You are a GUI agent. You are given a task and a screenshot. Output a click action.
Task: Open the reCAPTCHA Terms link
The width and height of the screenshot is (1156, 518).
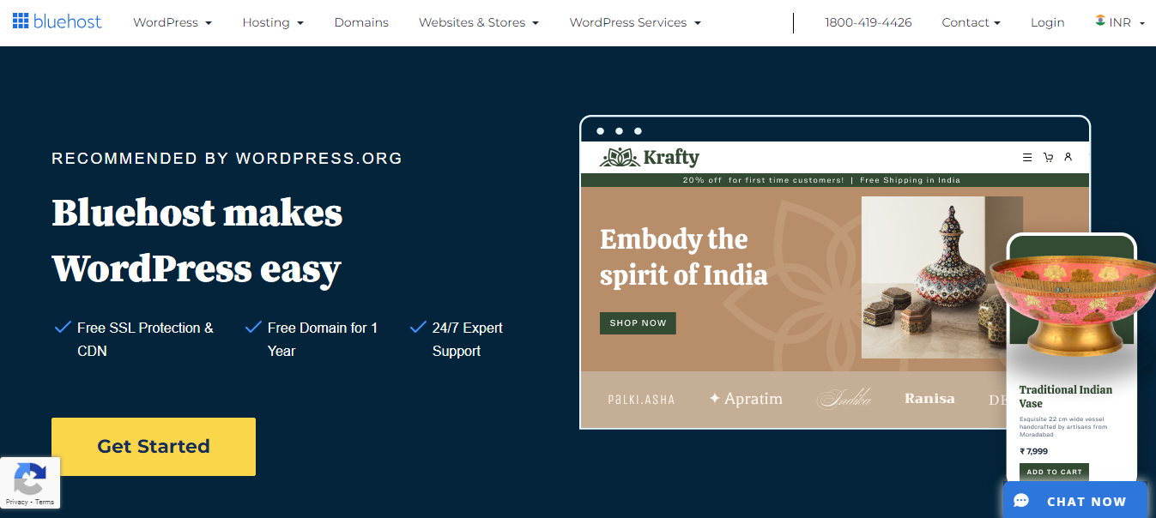(x=45, y=502)
